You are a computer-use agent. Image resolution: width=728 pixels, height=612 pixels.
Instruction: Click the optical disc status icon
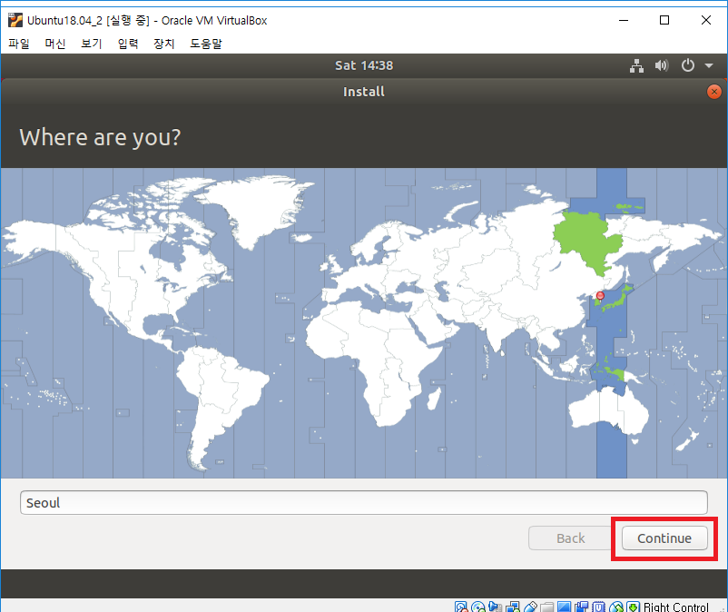(477, 607)
